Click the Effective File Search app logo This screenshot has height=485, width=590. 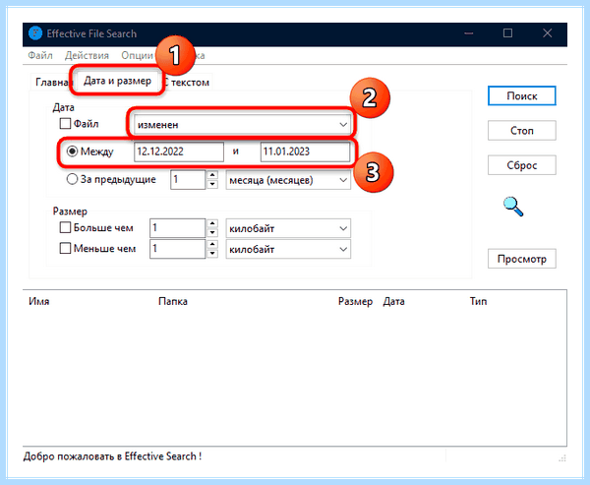(x=35, y=33)
